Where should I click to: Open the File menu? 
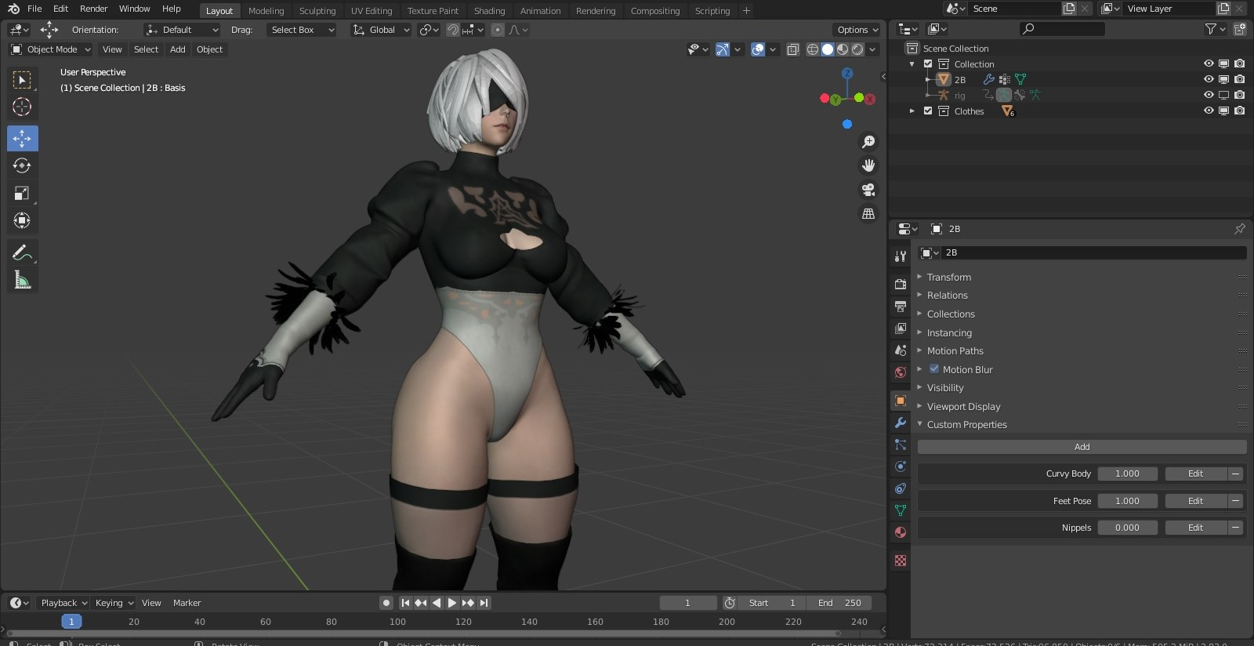click(34, 9)
